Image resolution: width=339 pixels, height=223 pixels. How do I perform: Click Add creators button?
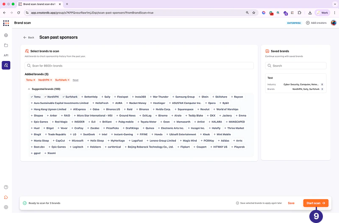[x=316, y=23]
